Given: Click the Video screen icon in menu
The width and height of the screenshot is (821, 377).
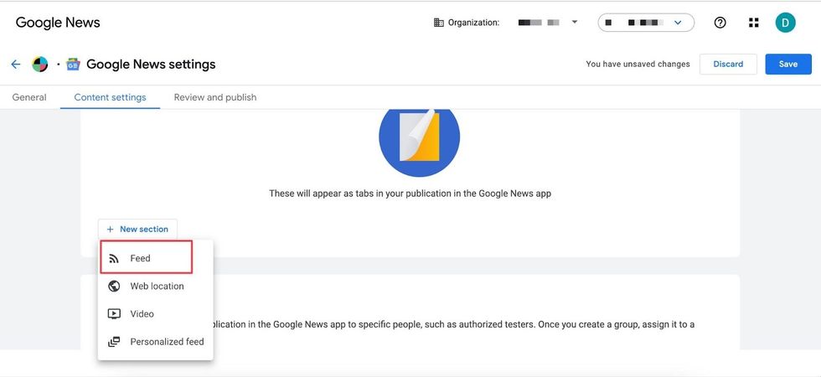Looking at the screenshot, I should (x=114, y=314).
